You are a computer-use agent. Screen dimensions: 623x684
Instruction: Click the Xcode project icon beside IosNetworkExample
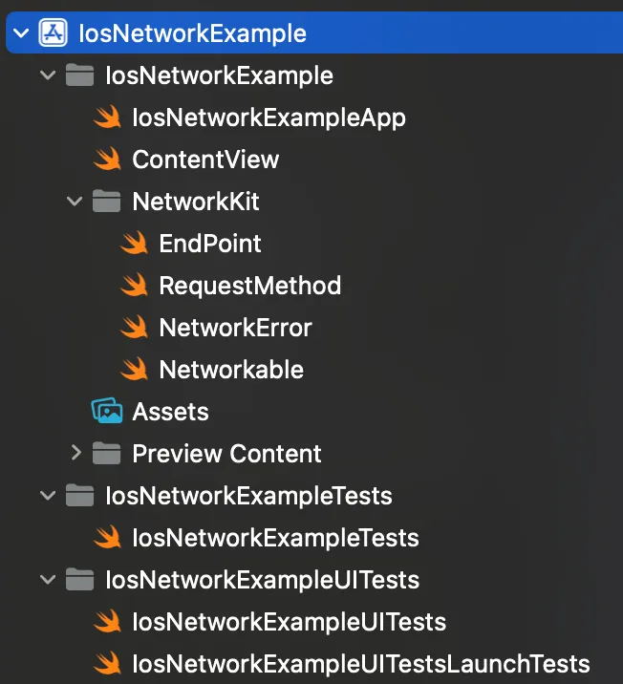click(x=52, y=34)
